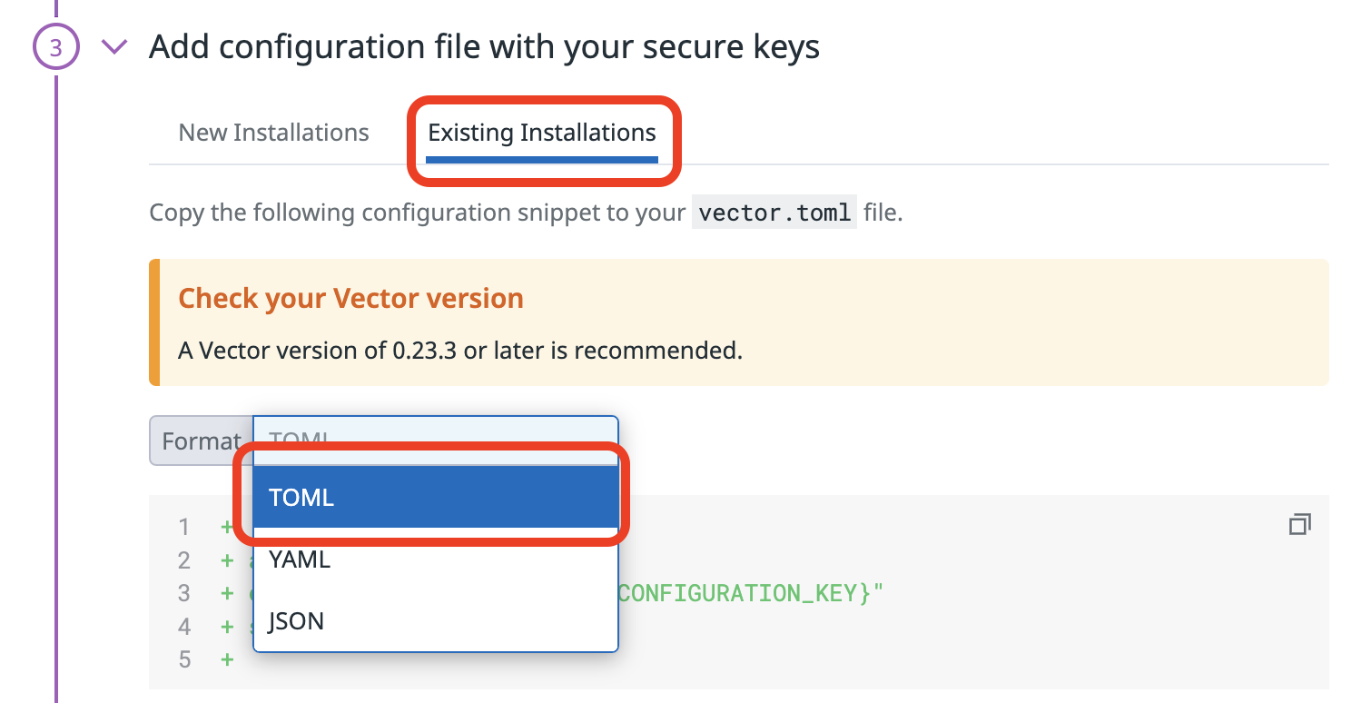Click the circled step number 3

point(56,45)
